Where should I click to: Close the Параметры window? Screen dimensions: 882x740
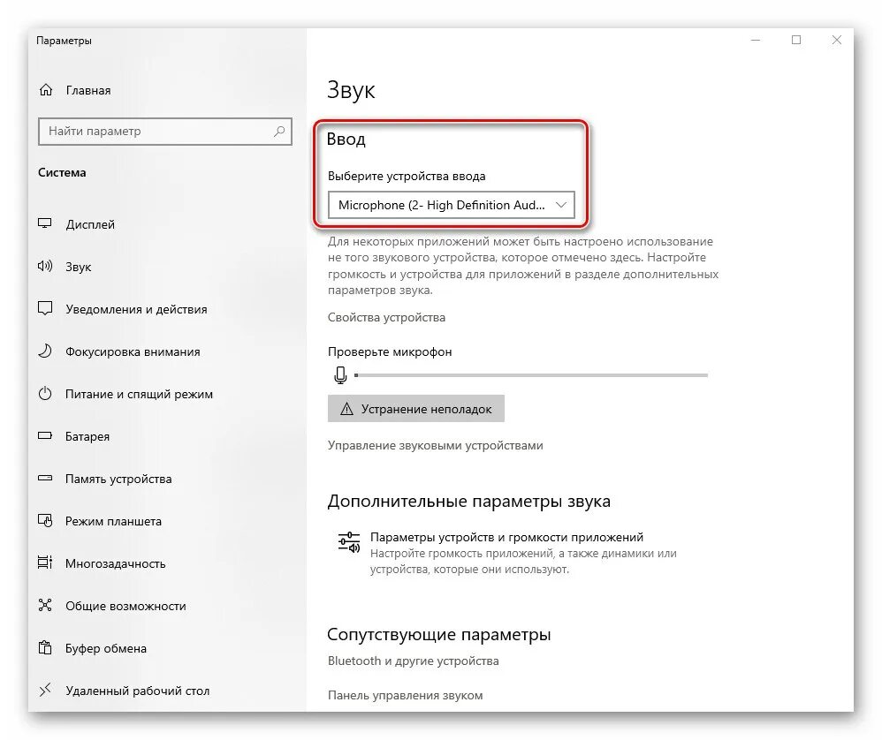[x=836, y=41]
